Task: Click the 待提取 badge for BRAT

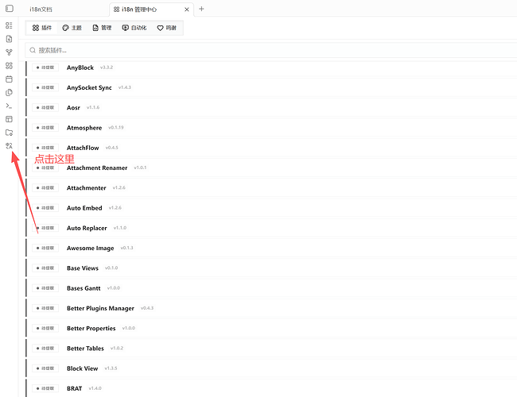Action: coord(45,388)
